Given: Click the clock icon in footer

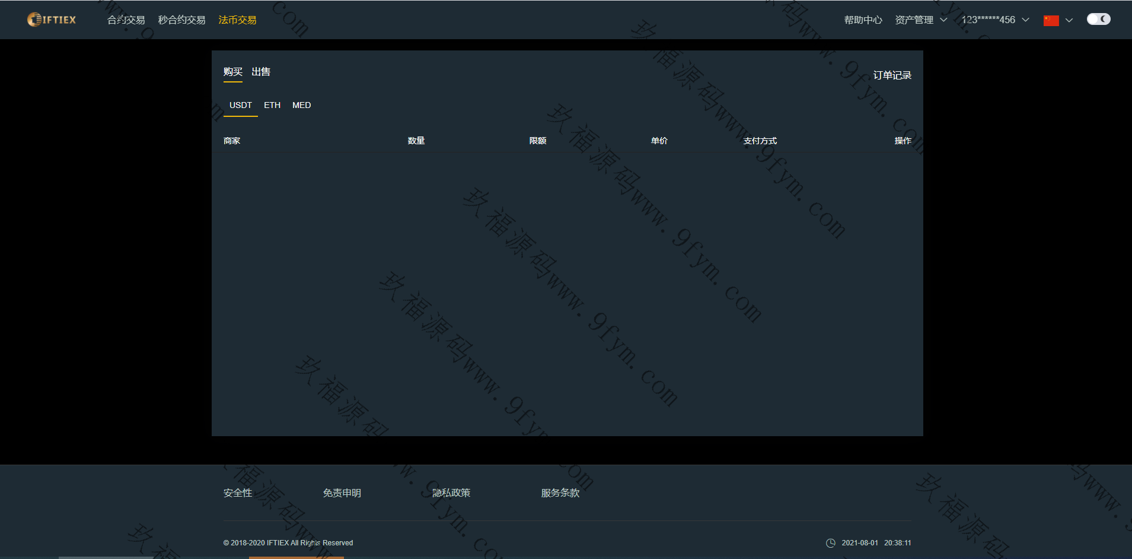Looking at the screenshot, I should 830,543.
